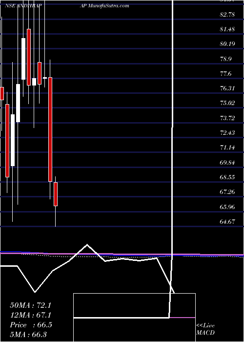Click the tall white candlestick near 80.19
Viewport: 244px width, 342px height.
point(23,59)
